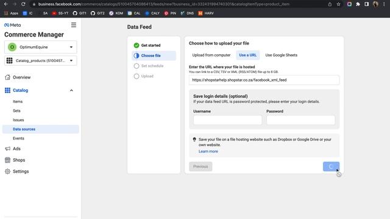Open the OptimumEquine account dropdown

coord(41,47)
